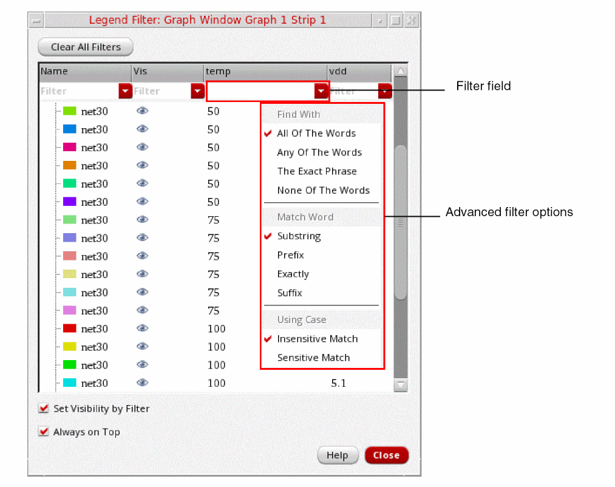Choose Suffix match word option
This screenshot has width=615, height=487.
(x=290, y=293)
